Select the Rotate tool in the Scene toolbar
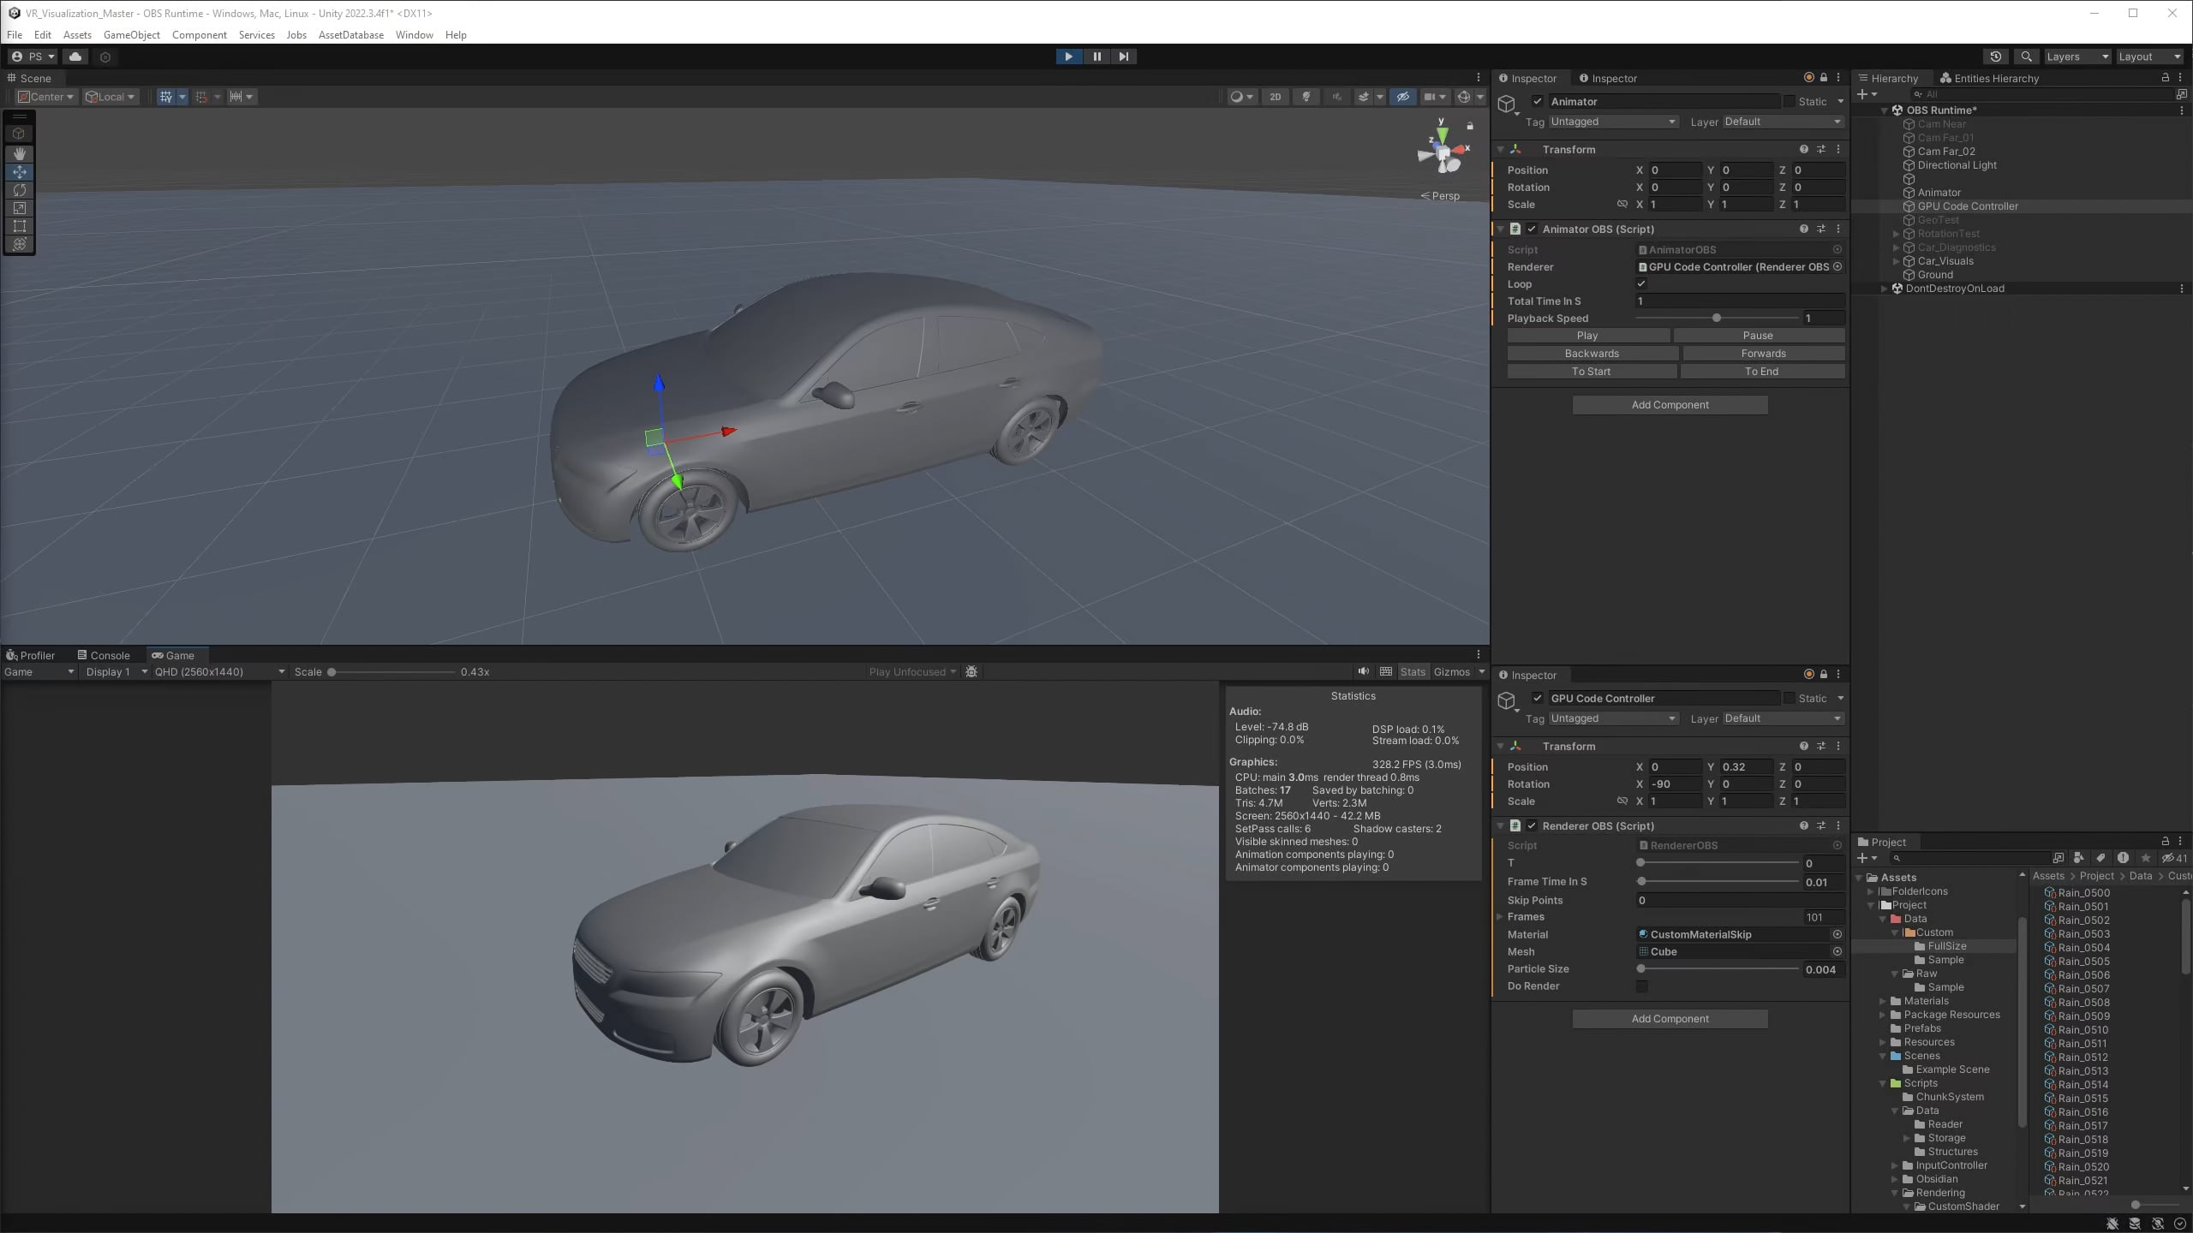2193x1233 pixels. [19, 190]
